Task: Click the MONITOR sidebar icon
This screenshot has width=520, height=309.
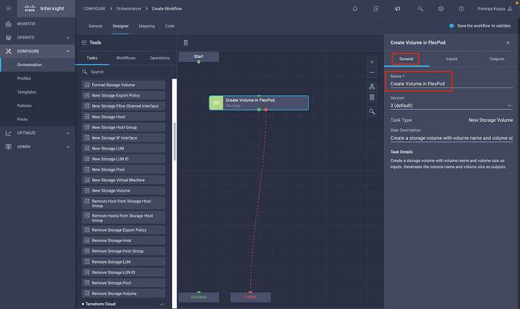Action: [x=9, y=24]
